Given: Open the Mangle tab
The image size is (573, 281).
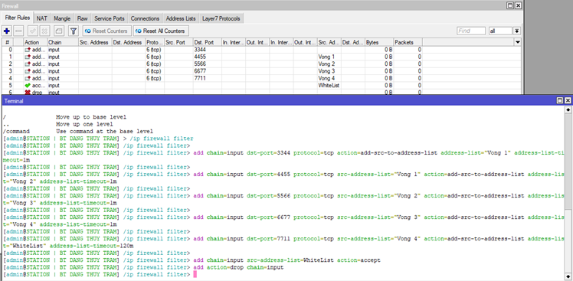Looking at the screenshot, I should (62, 18).
